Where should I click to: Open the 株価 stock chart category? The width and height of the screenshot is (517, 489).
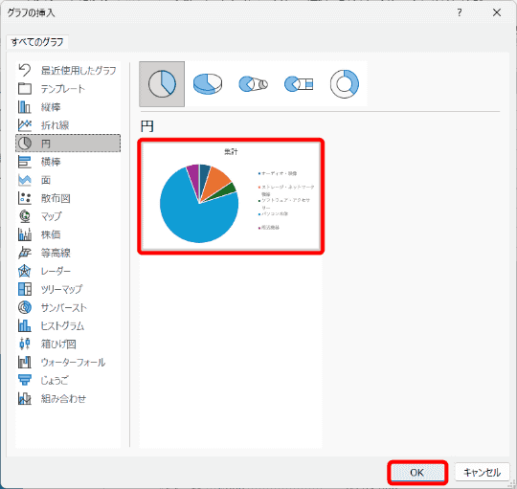[x=68, y=234]
